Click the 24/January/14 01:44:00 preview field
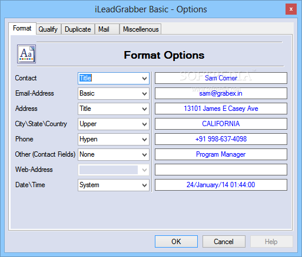Screen dimensions: 302x257 point(221,185)
